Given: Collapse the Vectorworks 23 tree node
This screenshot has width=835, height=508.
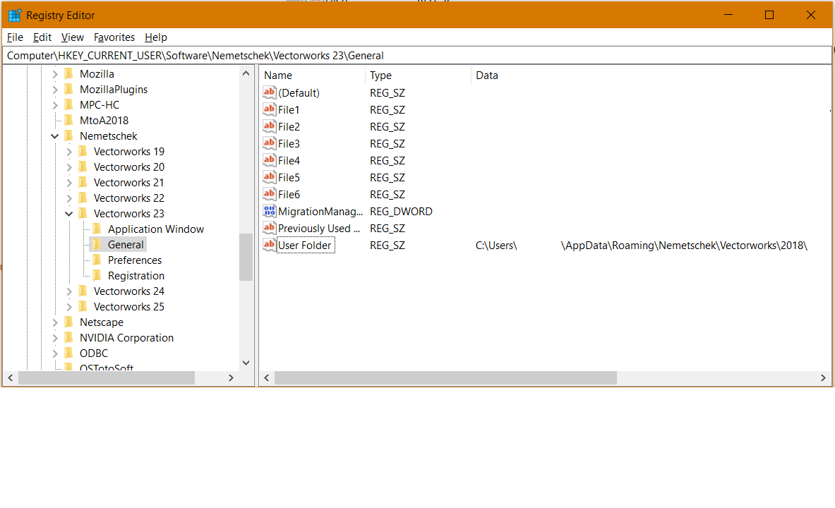Looking at the screenshot, I should 69,214.
